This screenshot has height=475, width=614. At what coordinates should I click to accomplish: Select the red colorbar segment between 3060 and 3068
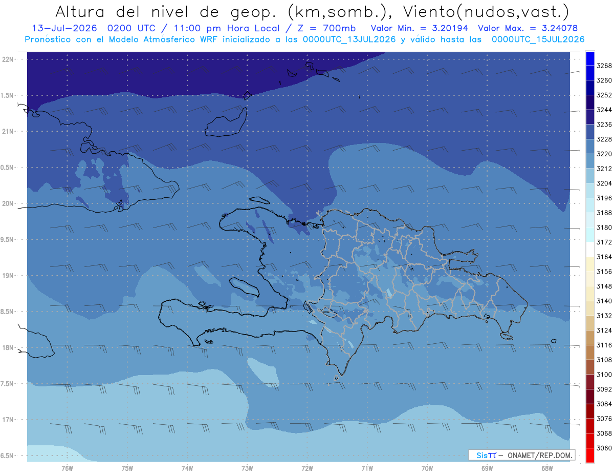pos(590,441)
